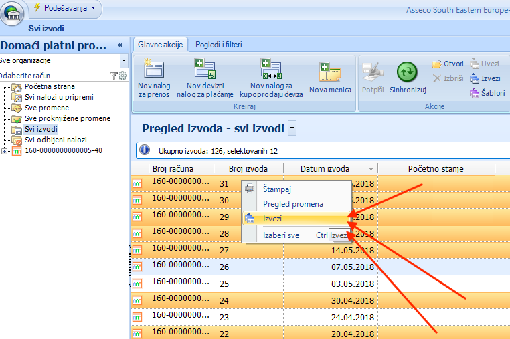Click Uvezi in the ribbon
Screen dimensions: 510x339
485,64
